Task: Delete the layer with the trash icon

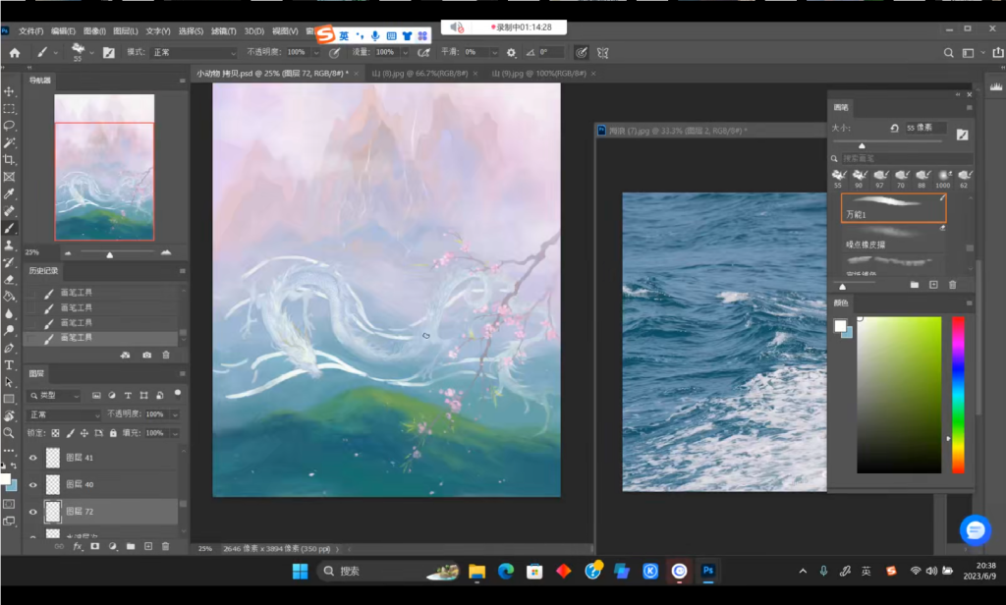Action: coord(165,546)
